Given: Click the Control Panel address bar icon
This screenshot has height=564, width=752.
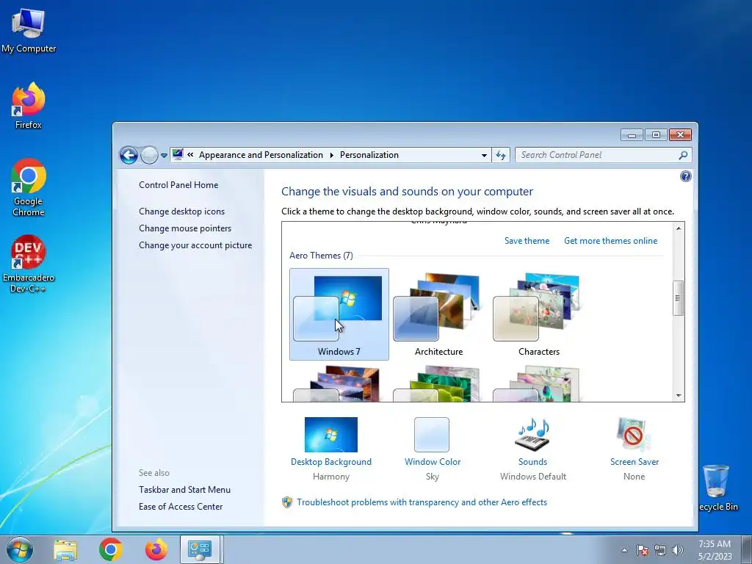Looking at the screenshot, I should click(x=178, y=154).
